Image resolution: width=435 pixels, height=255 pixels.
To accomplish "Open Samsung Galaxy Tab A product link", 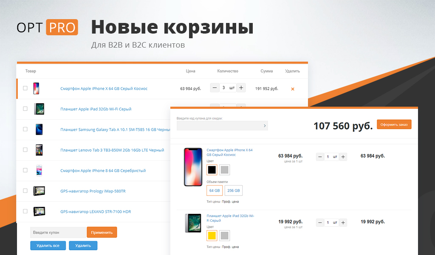I will (115, 130).
